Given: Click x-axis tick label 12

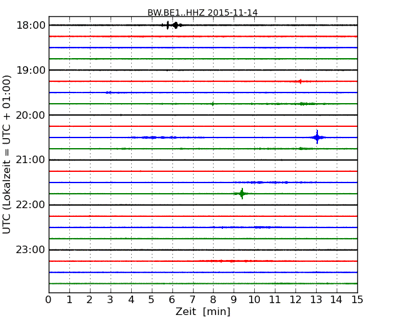Looking at the screenshot, I should point(295,300).
